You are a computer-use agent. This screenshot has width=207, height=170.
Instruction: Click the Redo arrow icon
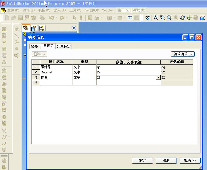(62, 18)
